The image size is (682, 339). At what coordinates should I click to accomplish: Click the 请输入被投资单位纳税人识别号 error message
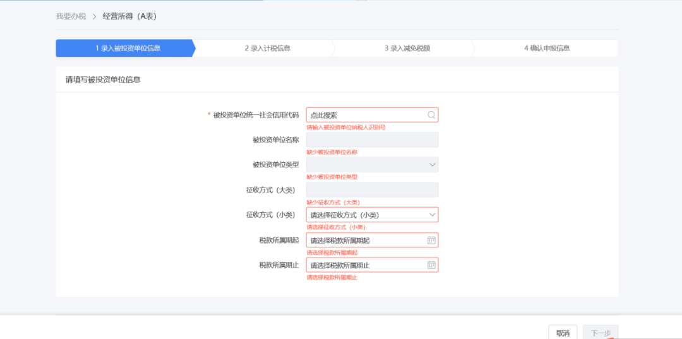pyautogui.click(x=346, y=128)
